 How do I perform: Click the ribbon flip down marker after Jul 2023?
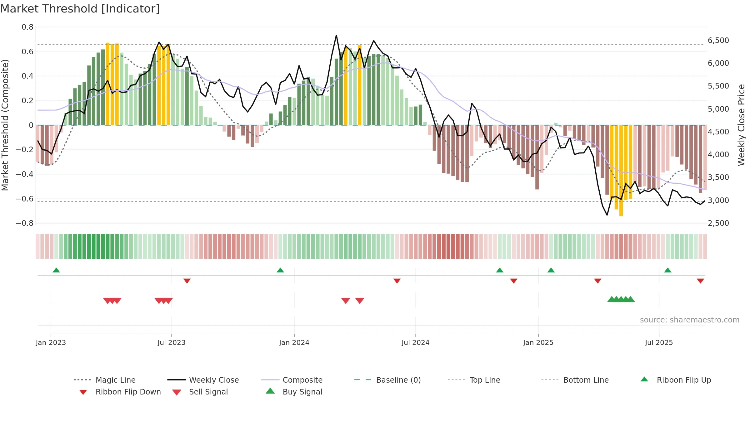tap(187, 281)
